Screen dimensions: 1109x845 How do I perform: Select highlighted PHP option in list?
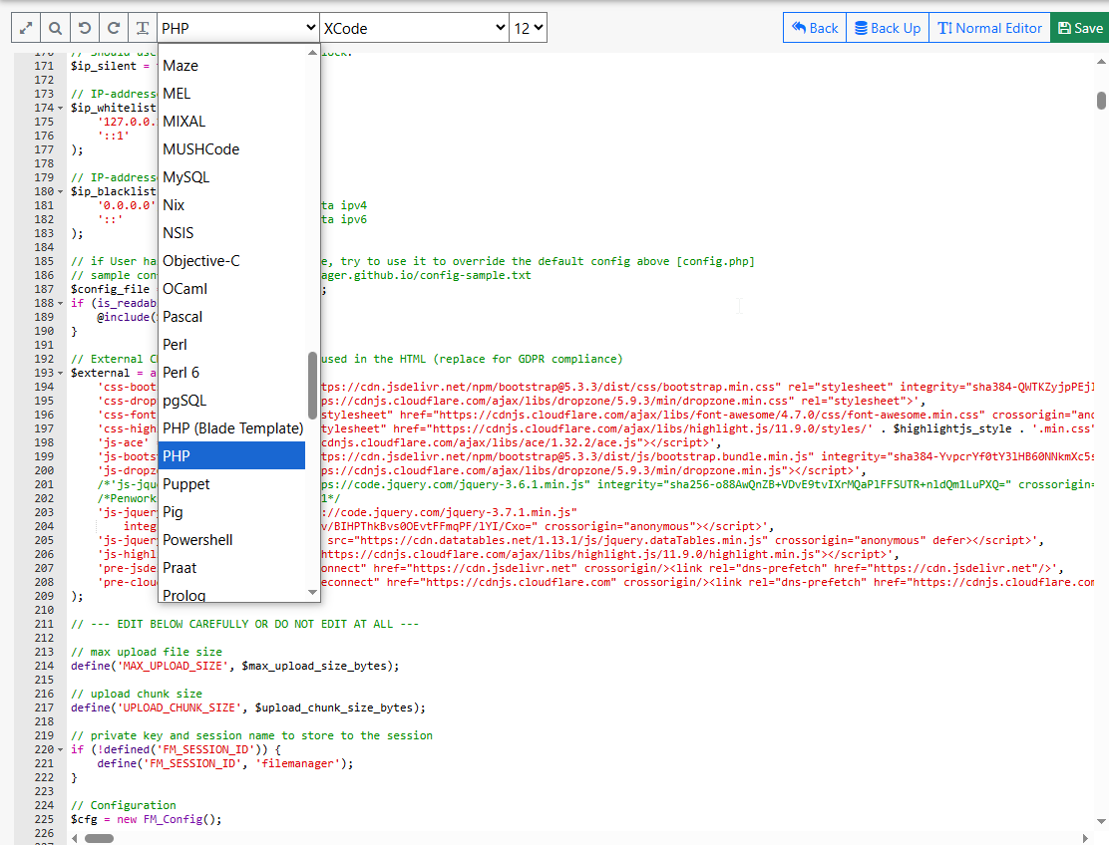pyautogui.click(x=232, y=456)
